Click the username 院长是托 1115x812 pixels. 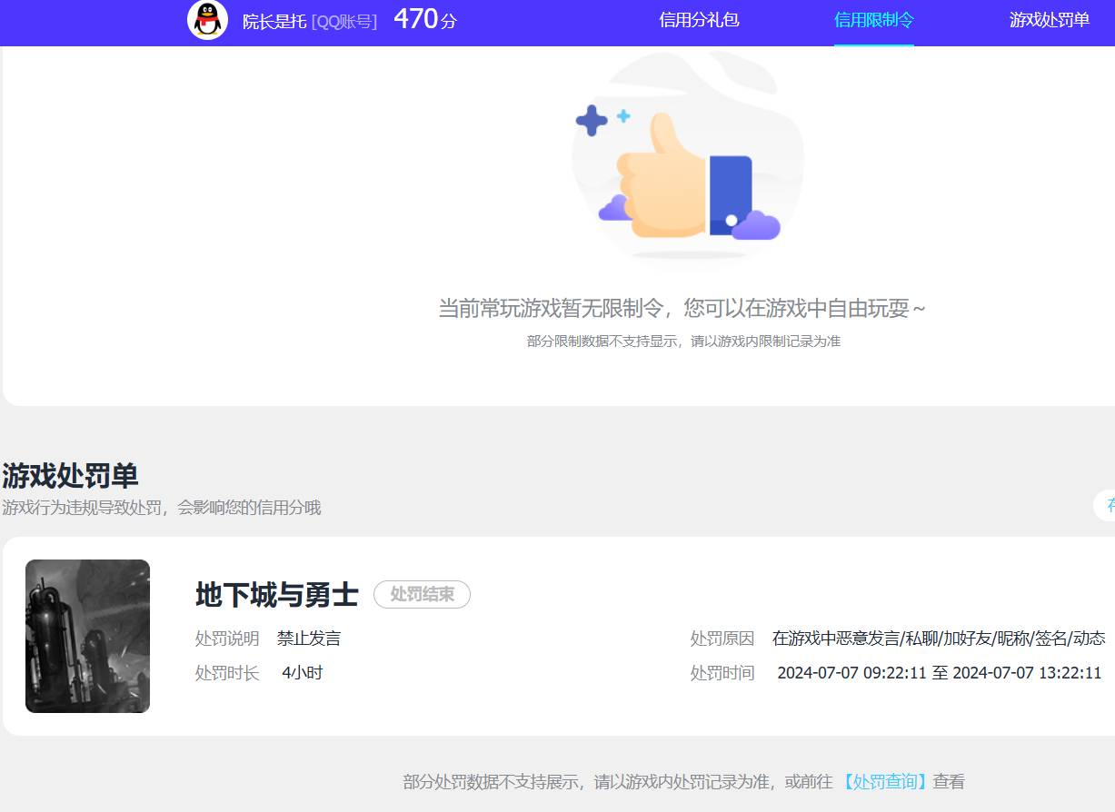pyautogui.click(x=273, y=22)
